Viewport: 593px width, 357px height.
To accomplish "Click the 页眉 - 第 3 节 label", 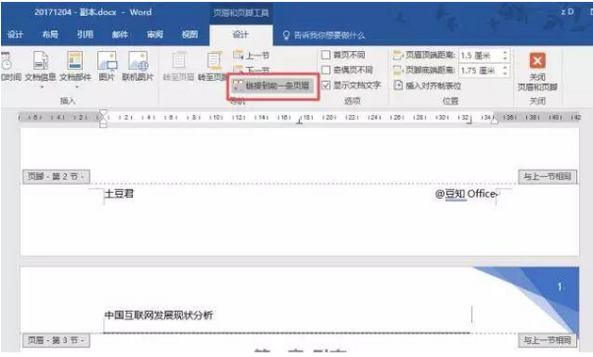I will [56, 340].
